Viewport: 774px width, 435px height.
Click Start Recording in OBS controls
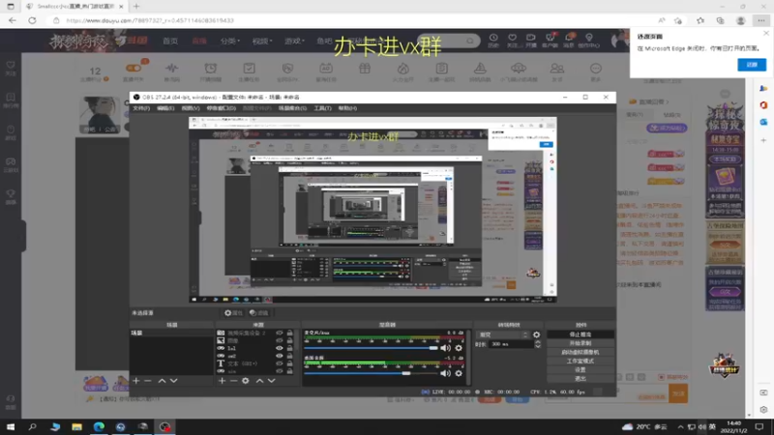point(580,343)
